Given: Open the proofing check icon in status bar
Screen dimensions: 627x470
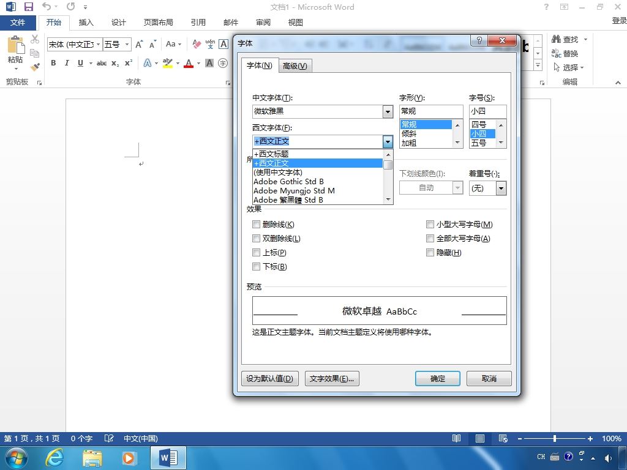Looking at the screenshot, I should [x=109, y=438].
